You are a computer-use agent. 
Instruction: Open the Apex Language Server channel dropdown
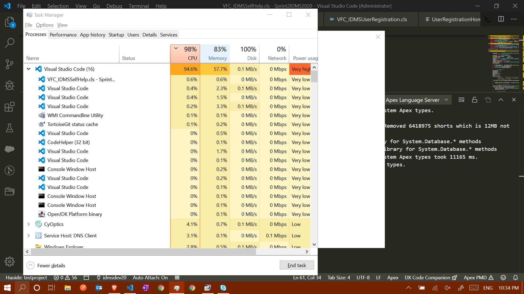[x=447, y=100]
